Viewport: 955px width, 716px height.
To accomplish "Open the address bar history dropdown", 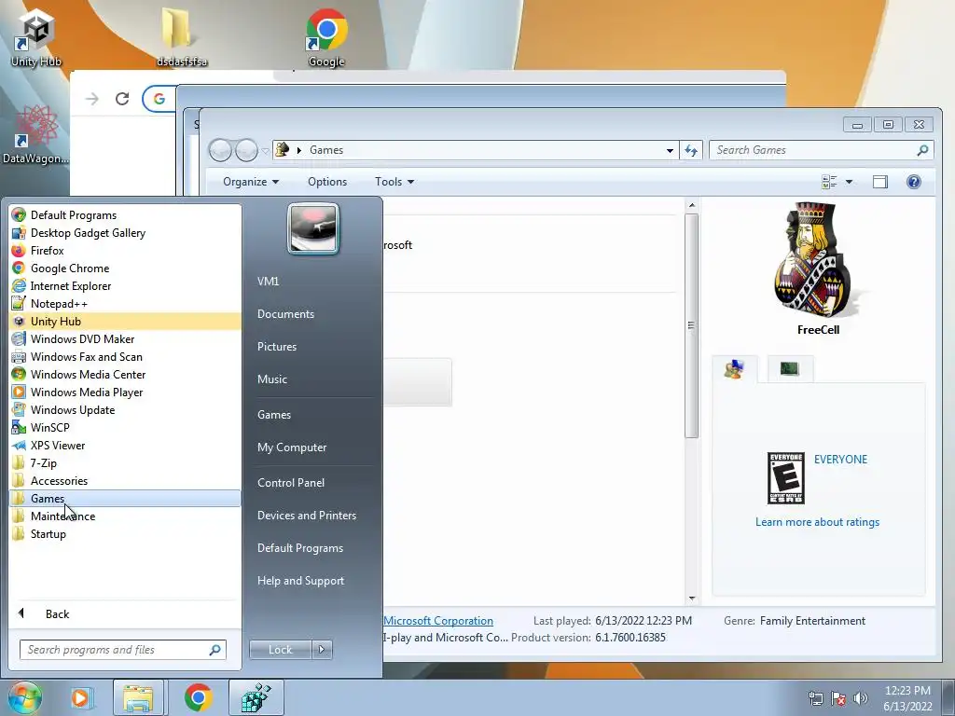I will (670, 150).
